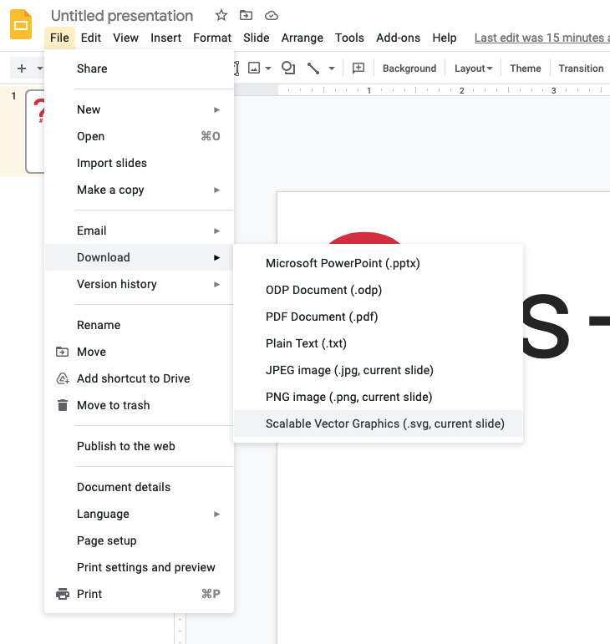
Task: Click the printer icon beside Print
Action: 63,594
